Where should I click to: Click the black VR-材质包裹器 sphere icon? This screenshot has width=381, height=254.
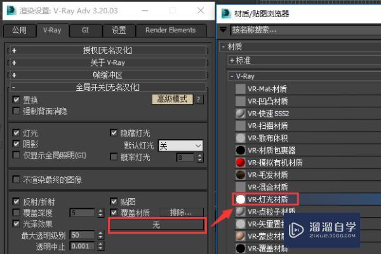(x=240, y=150)
